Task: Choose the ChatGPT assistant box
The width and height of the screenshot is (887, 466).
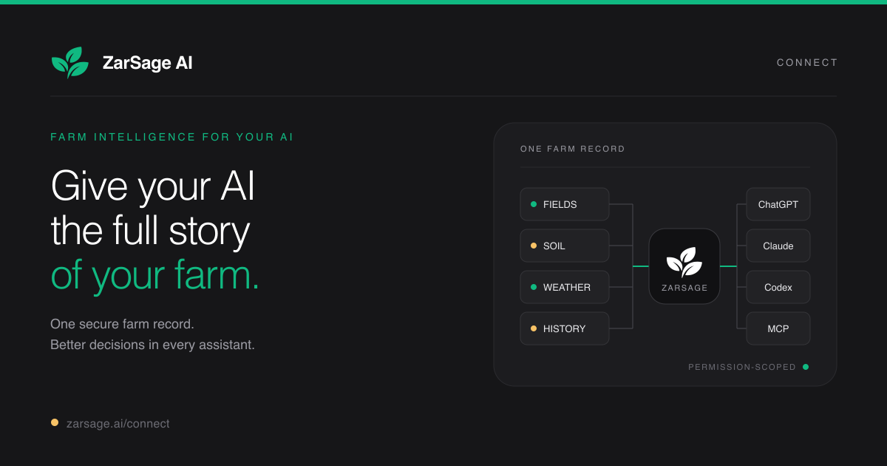Action: click(778, 204)
